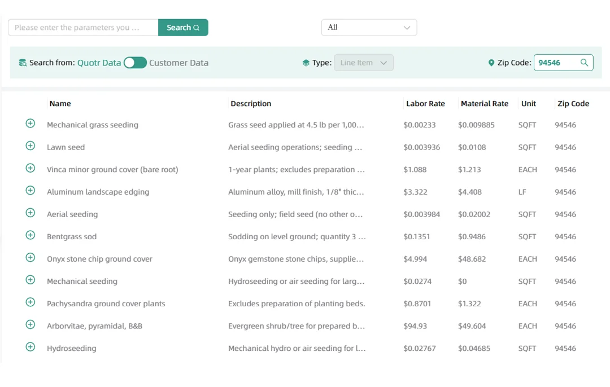Toggle the switch to Customer Data
Screen dimensions: 610x387
tap(135, 63)
